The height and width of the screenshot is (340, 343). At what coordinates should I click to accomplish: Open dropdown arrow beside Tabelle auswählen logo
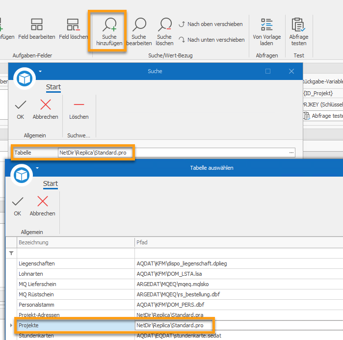37,168
